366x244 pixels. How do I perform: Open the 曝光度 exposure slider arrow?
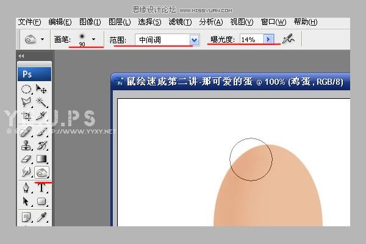click(268, 40)
